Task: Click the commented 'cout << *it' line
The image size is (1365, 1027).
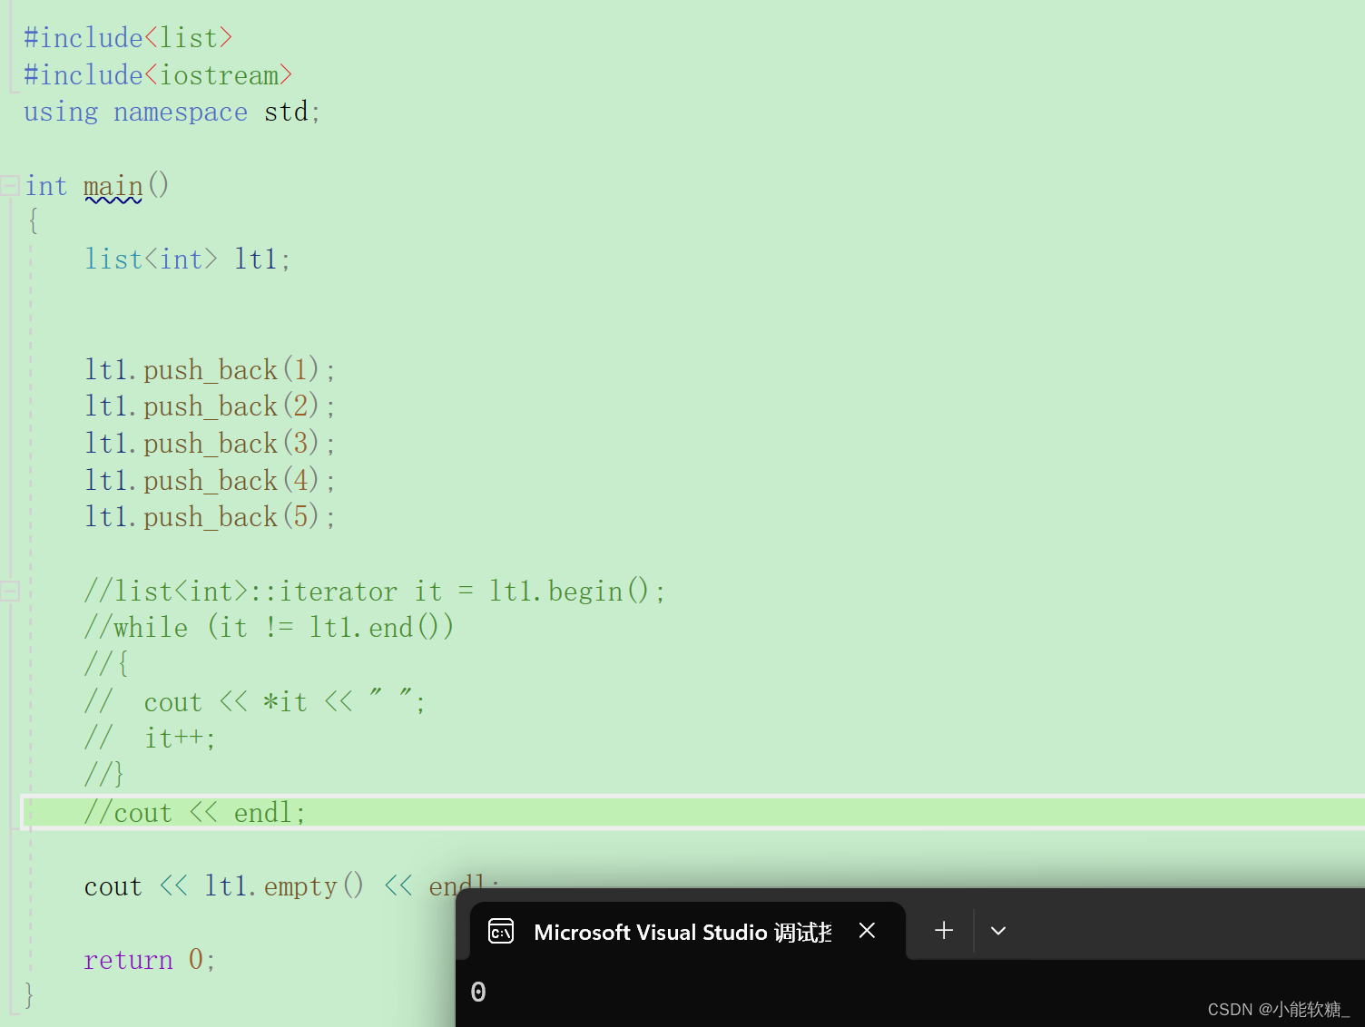Action: click(x=255, y=702)
